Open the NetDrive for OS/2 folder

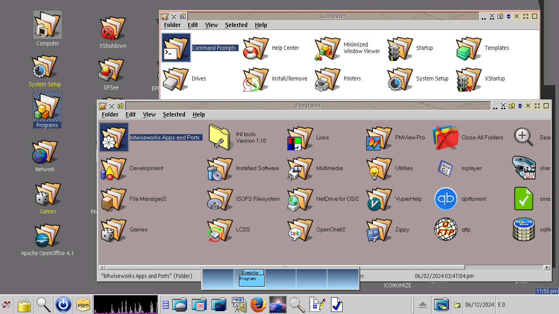[x=300, y=199]
